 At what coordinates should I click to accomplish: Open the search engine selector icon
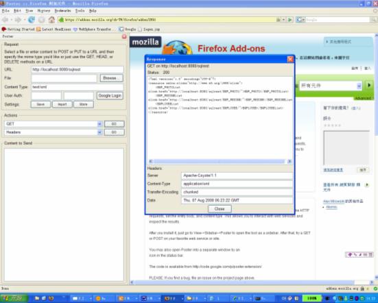point(300,20)
